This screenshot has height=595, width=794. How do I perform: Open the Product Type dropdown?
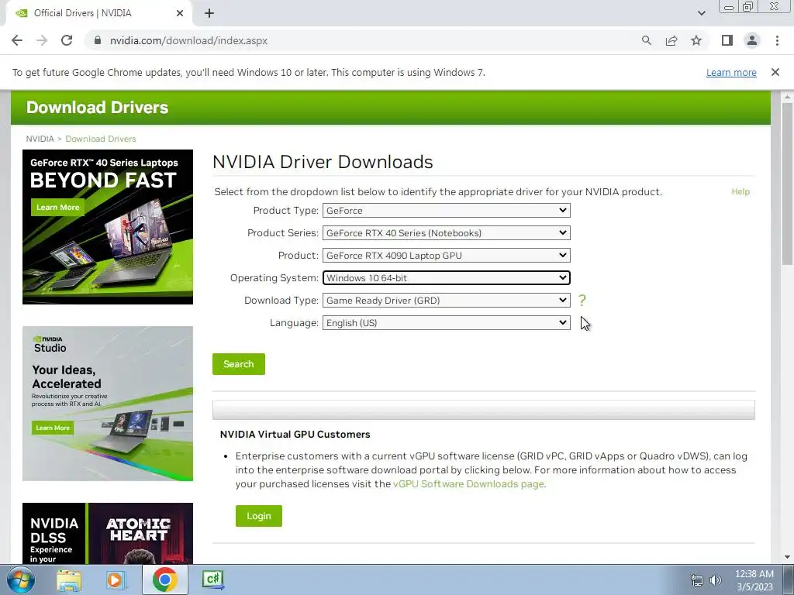click(446, 211)
